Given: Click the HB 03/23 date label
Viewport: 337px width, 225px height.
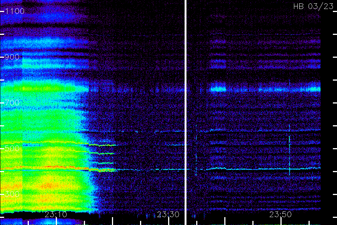Looking at the screenshot, I should [x=313, y=6].
